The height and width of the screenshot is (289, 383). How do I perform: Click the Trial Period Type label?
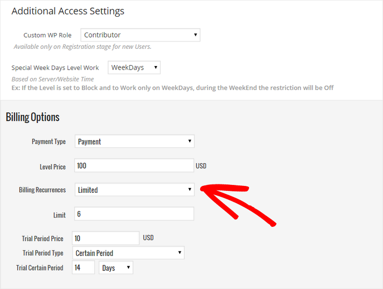pos(43,253)
